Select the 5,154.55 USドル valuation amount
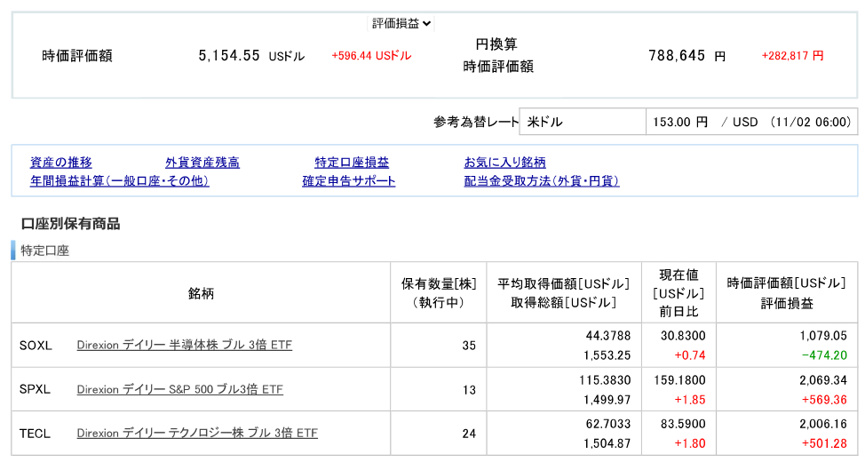Image resolution: width=865 pixels, height=470 pixels. point(251,56)
